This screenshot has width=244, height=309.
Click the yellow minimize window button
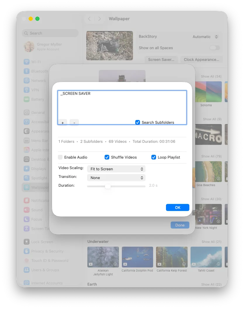click(x=30, y=19)
